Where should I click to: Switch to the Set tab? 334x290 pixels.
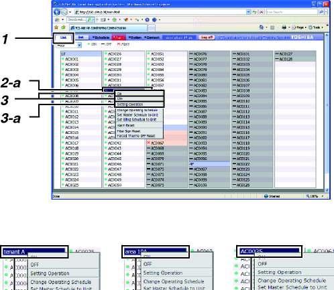click(81, 38)
